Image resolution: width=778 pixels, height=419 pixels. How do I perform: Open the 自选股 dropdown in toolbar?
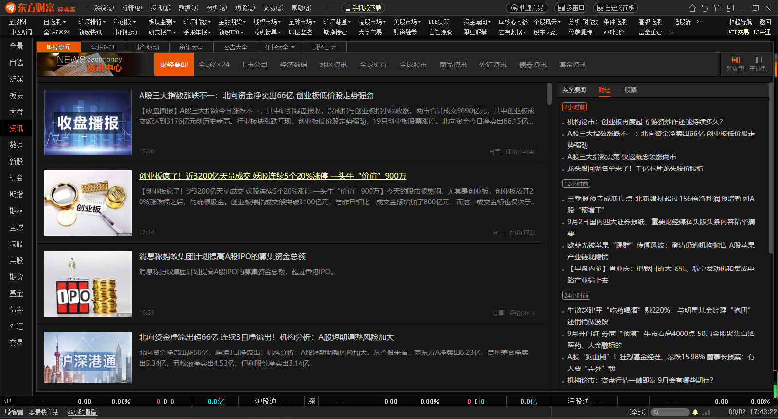pos(54,22)
